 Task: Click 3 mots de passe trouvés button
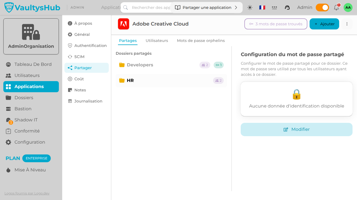276,24
